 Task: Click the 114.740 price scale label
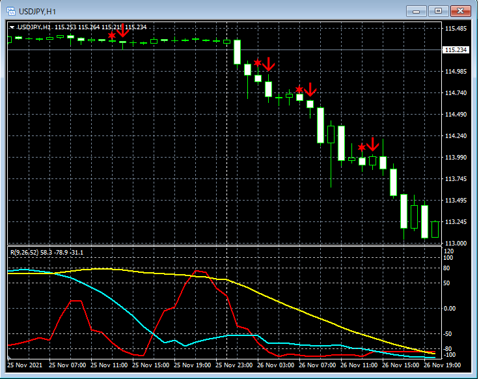tap(456, 93)
